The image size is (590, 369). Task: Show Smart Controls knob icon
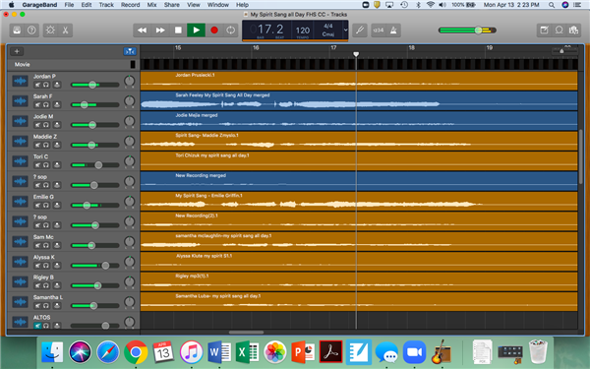pyautogui.click(x=50, y=31)
